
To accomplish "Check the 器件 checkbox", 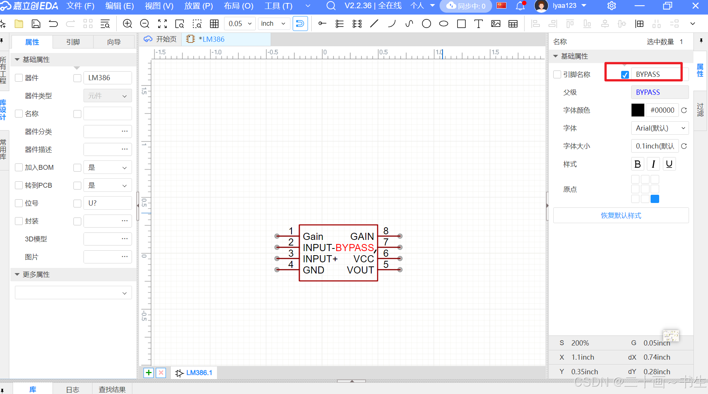I will [x=19, y=78].
